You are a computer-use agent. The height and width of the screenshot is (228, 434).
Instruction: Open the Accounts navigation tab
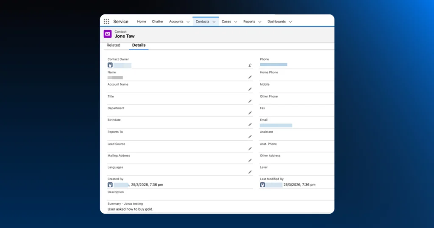(176, 21)
